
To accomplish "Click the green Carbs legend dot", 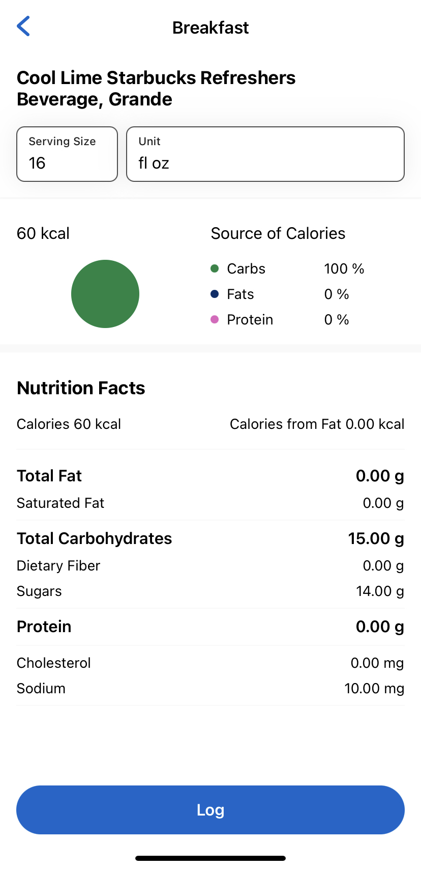I will click(215, 268).
